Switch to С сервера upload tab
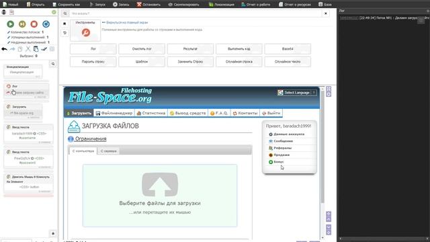430x242 pixels. point(109,151)
